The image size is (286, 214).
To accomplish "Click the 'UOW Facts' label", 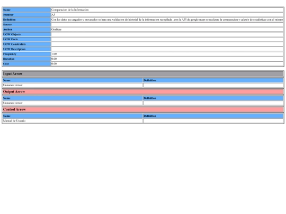I will (11, 39).
